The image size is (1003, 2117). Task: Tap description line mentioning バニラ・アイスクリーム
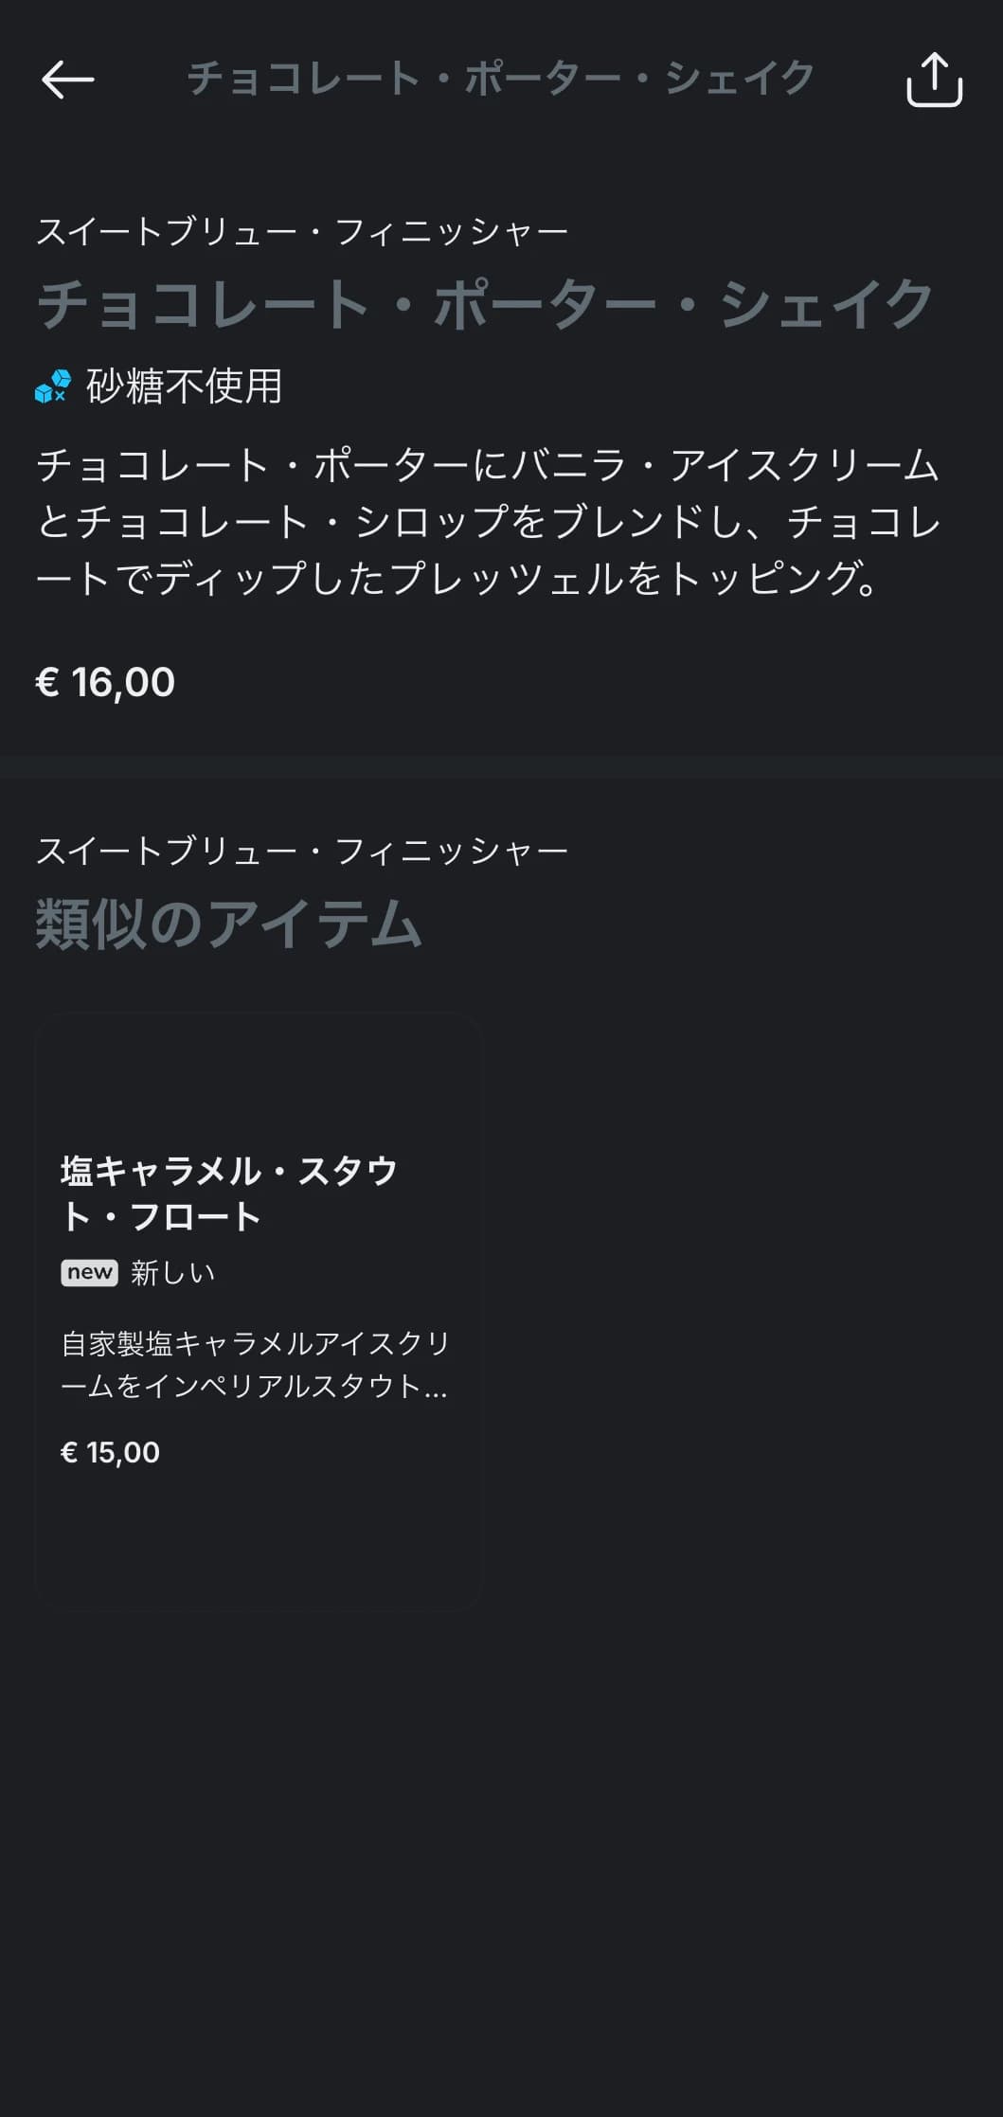click(488, 466)
